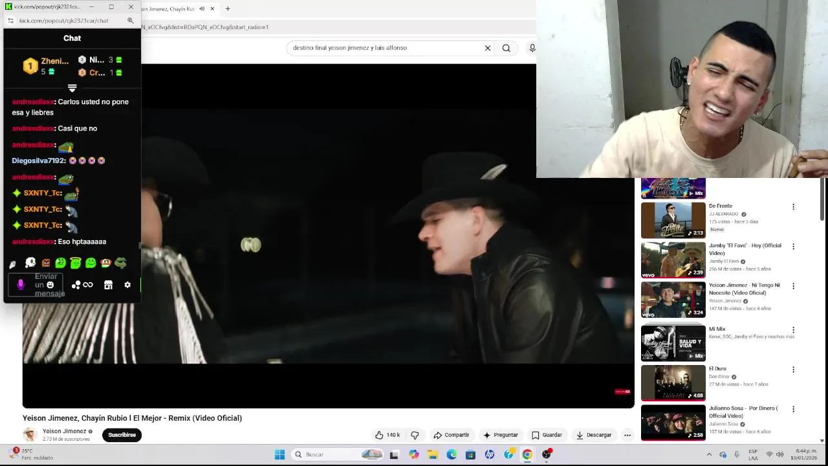The height and width of the screenshot is (466, 828).
Task: Click Suscribirse button
Action: pyautogui.click(x=122, y=435)
